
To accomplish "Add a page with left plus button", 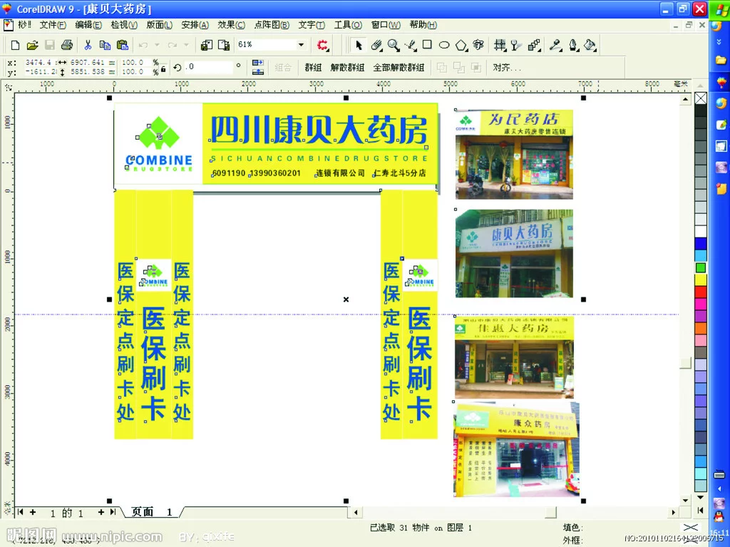I will [33, 512].
